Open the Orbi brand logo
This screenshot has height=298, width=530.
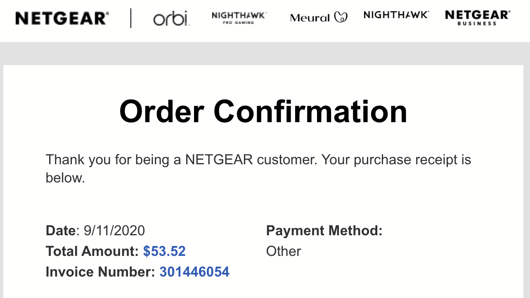tap(171, 19)
